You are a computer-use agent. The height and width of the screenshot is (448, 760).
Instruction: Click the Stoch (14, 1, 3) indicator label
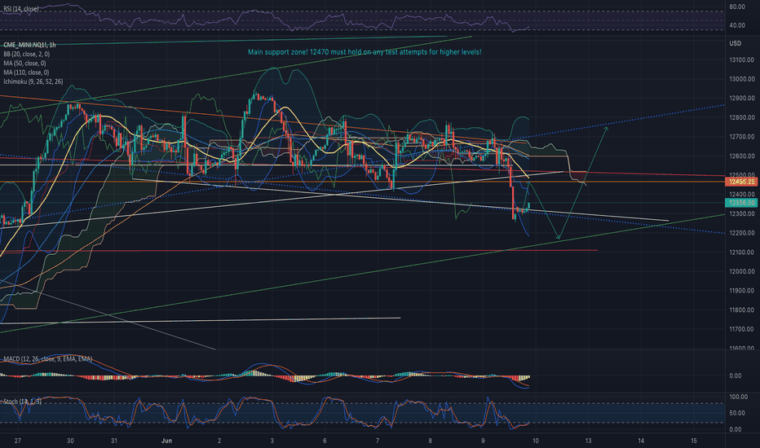point(22,402)
